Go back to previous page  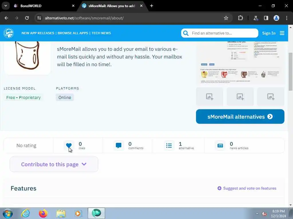[6, 18]
